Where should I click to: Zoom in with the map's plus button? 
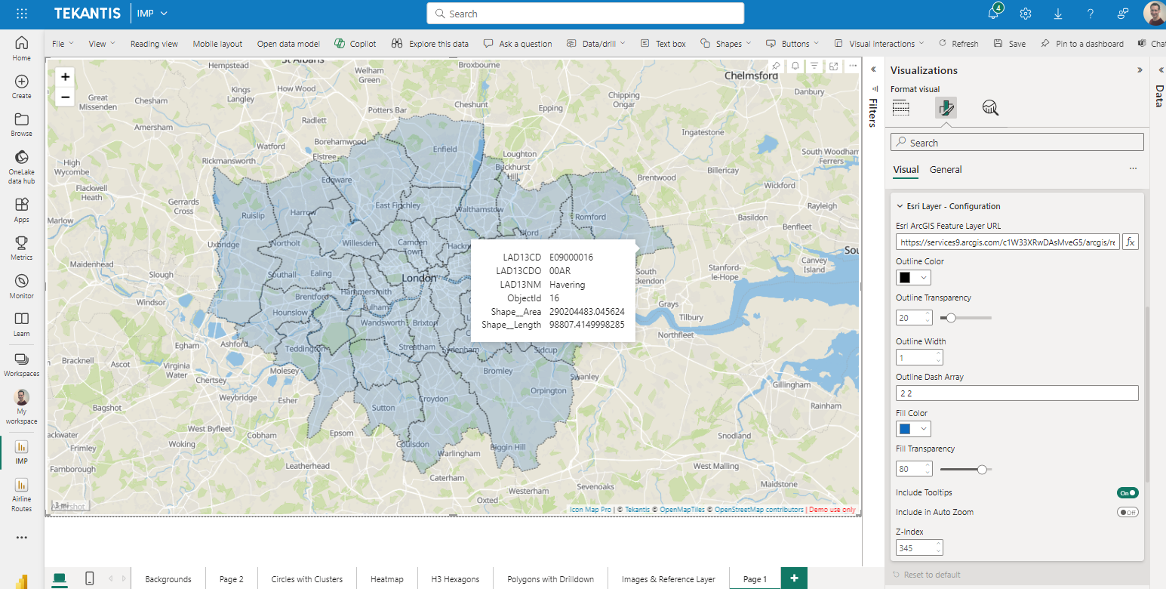pos(65,76)
